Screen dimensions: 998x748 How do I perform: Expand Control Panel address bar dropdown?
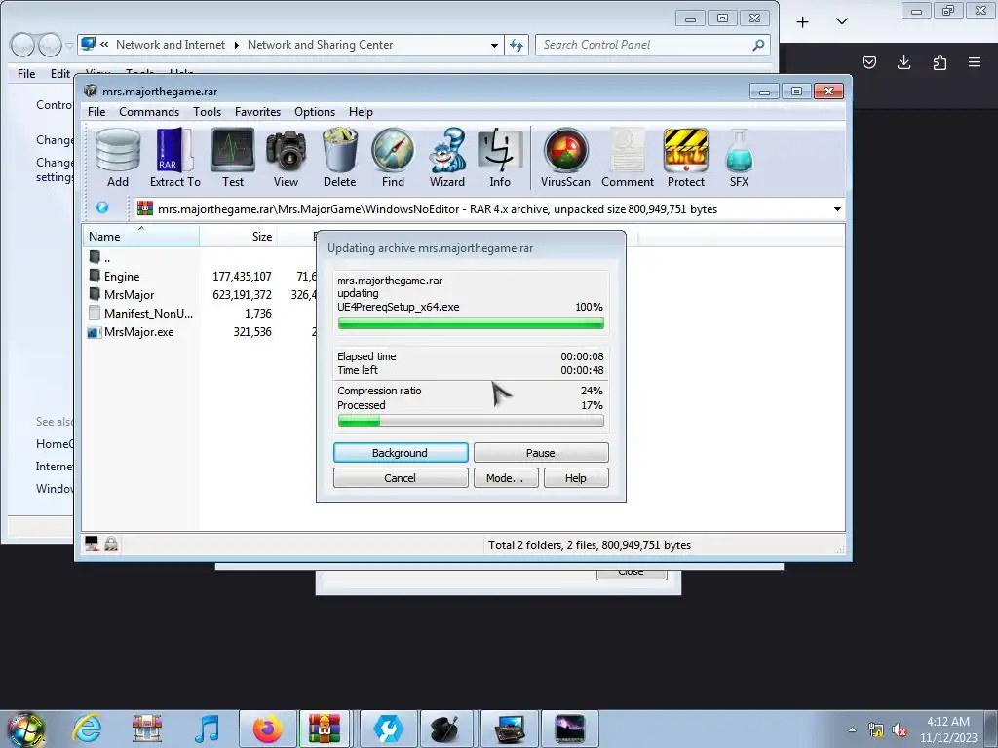[x=494, y=45]
